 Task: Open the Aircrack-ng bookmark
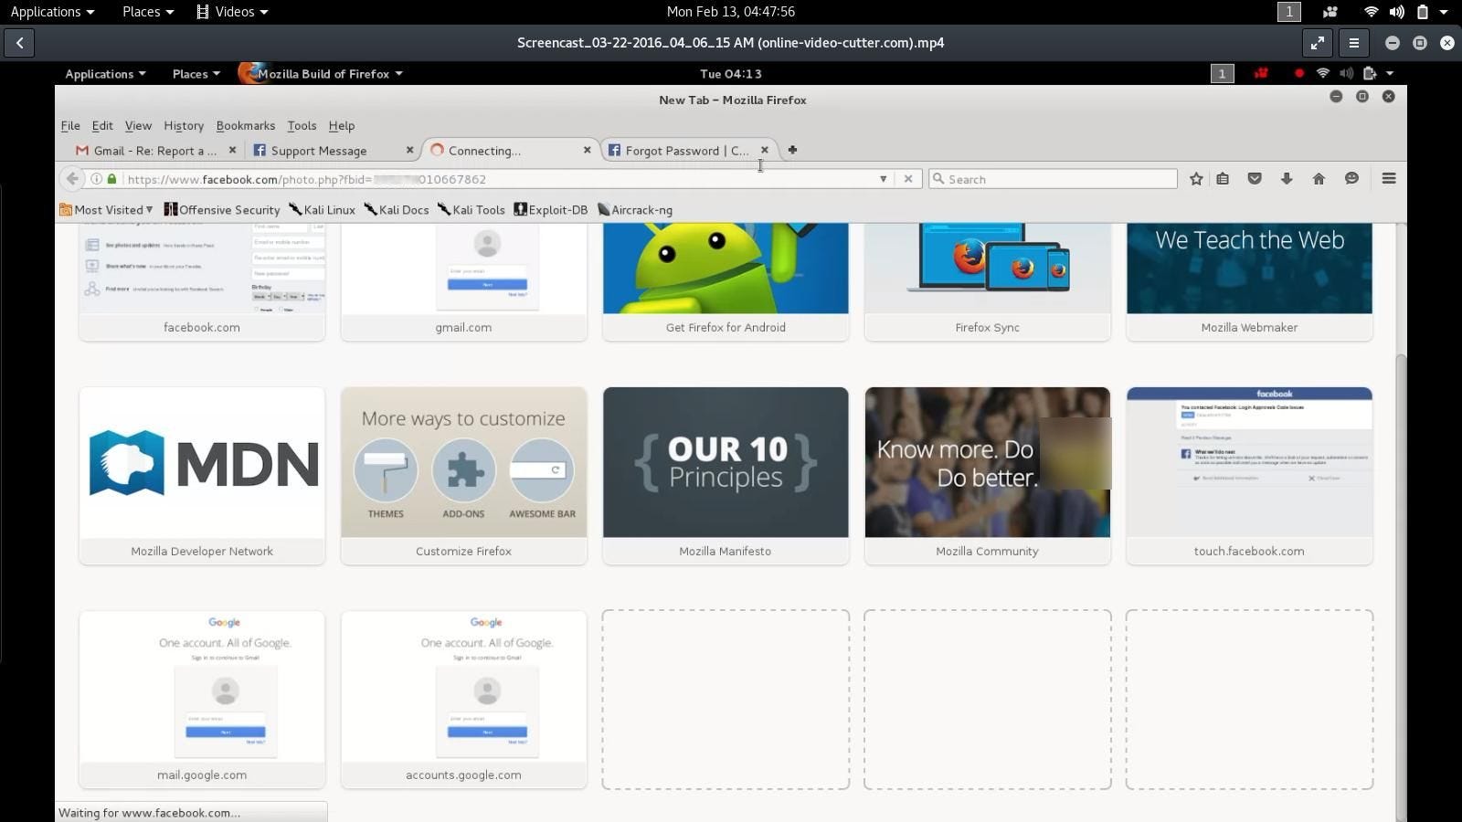(x=635, y=210)
